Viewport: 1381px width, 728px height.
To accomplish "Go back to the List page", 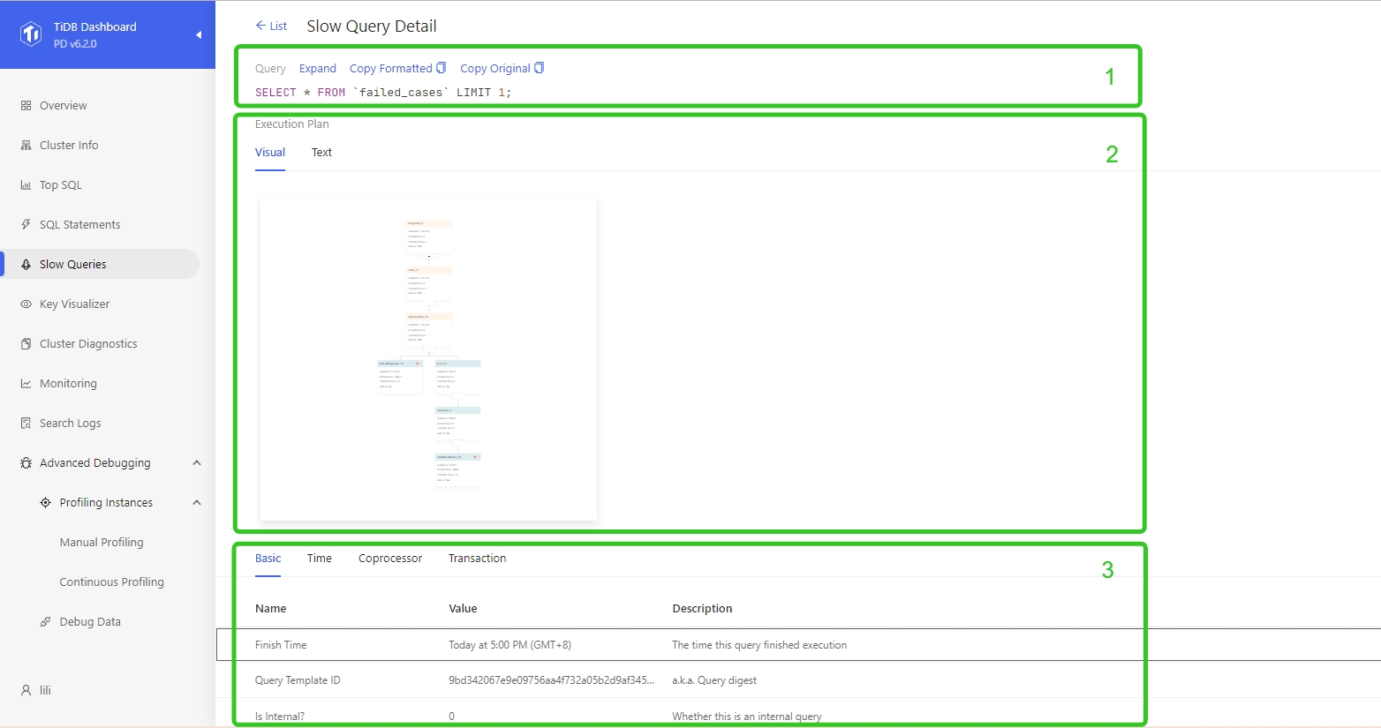I will [x=271, y=26].
